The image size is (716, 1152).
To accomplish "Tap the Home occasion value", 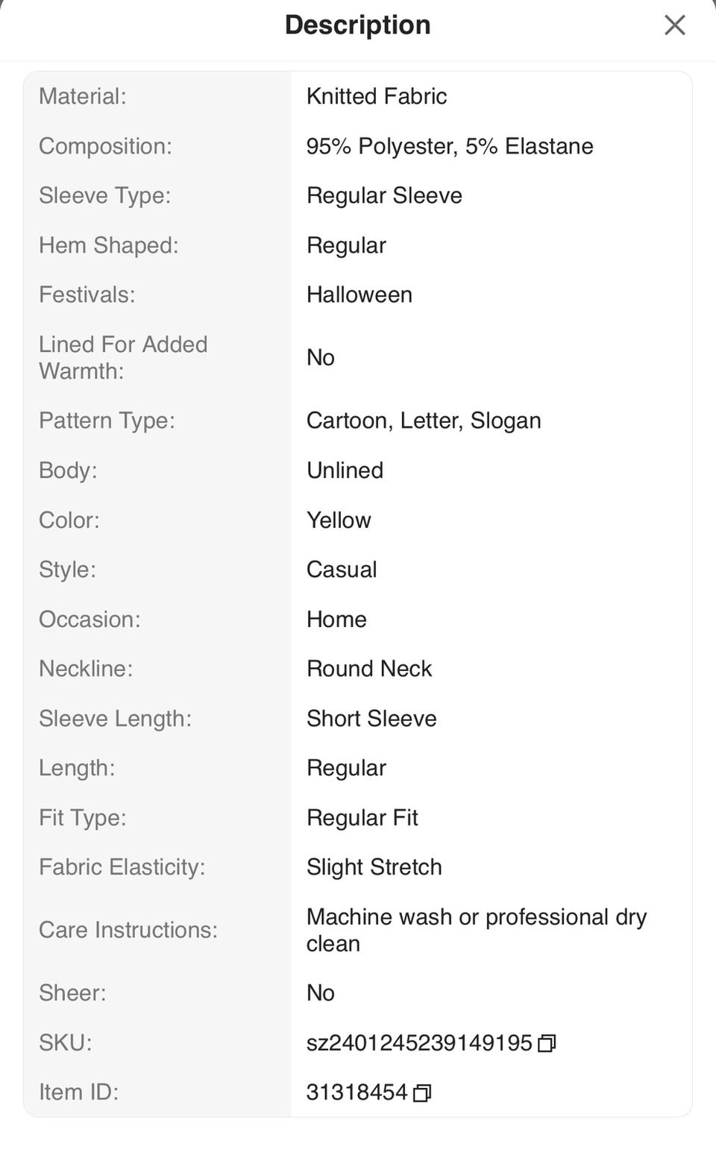I will [336, 620].
